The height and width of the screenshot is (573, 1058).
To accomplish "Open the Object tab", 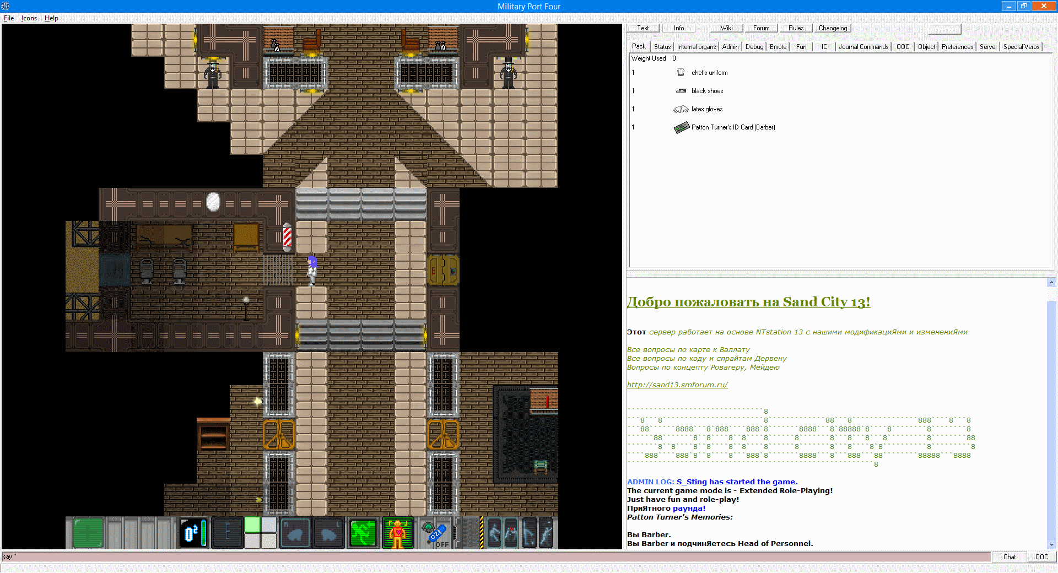I will pos(927,47).
